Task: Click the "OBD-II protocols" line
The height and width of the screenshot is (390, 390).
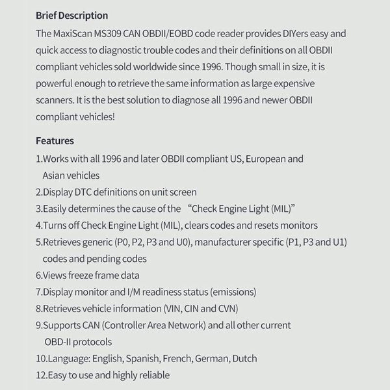Action: coord(77,341)
